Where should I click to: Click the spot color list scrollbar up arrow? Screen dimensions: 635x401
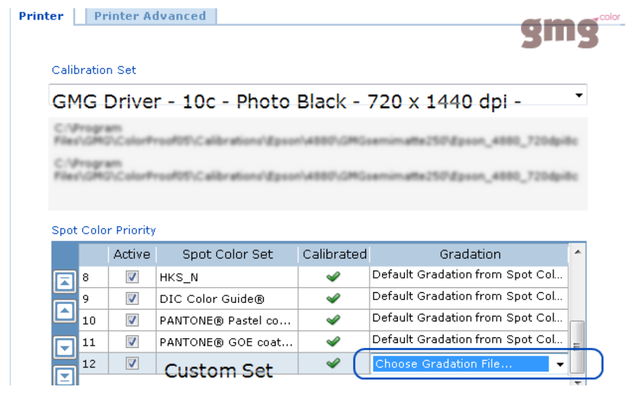(x=578, y=252)
